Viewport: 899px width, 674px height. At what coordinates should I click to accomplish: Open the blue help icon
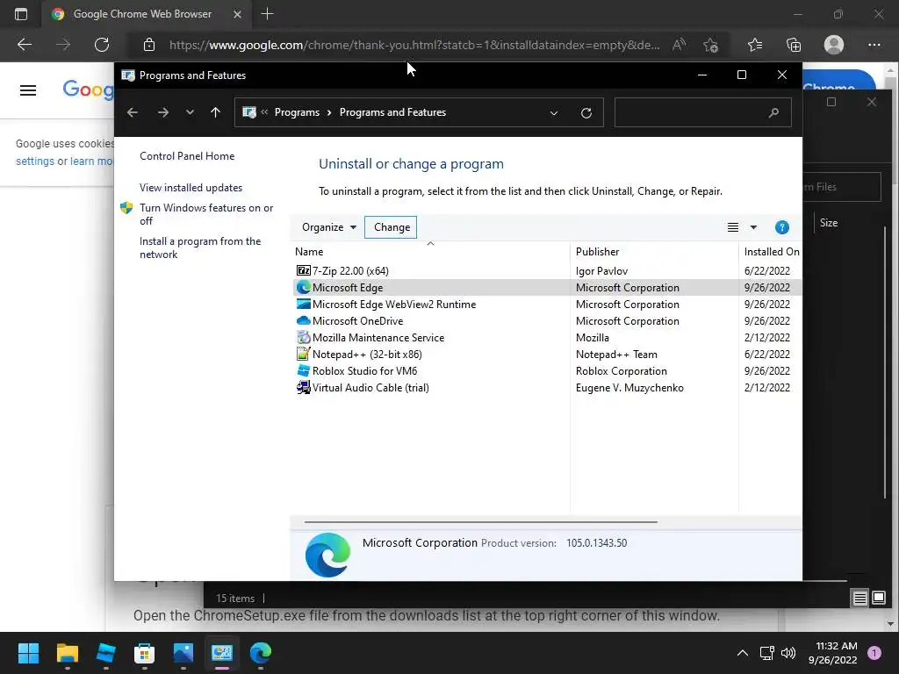tap(781, 227)
